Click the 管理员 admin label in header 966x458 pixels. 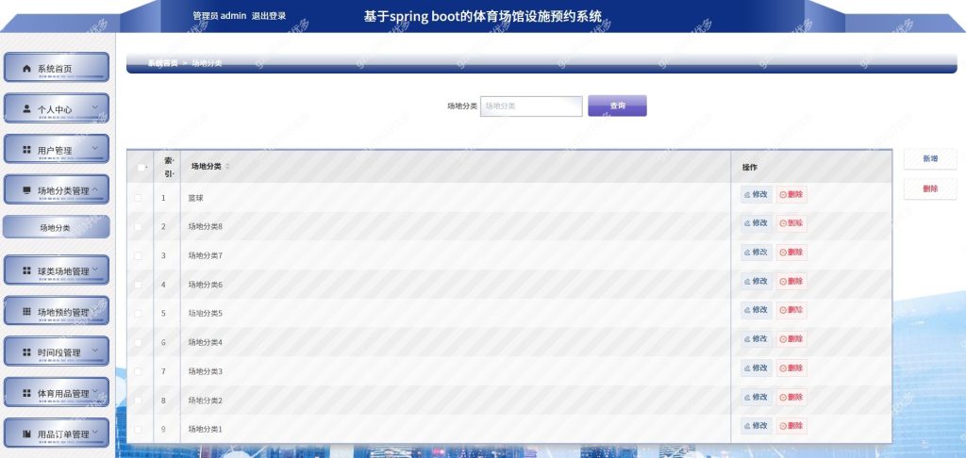click(x=219, y=16)
